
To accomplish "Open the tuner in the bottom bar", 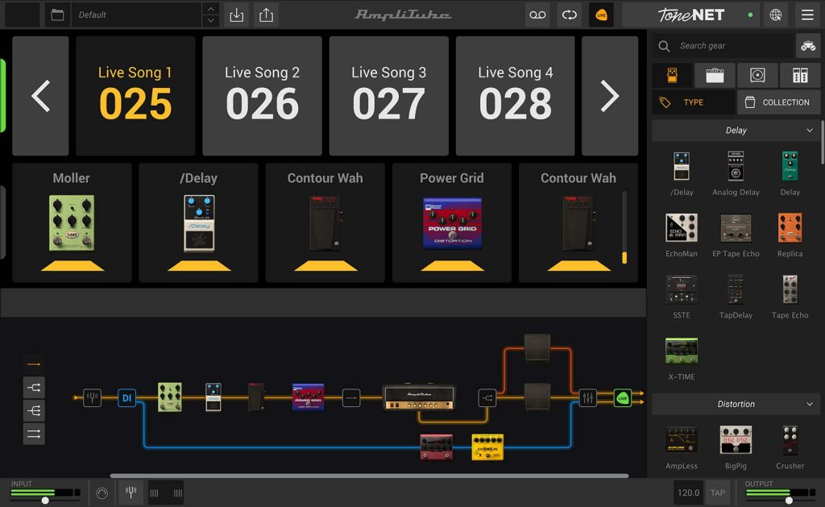I will point(130,492).
